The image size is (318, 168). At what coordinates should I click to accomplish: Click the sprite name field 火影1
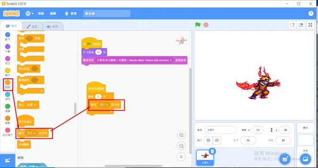coord(220,130)
